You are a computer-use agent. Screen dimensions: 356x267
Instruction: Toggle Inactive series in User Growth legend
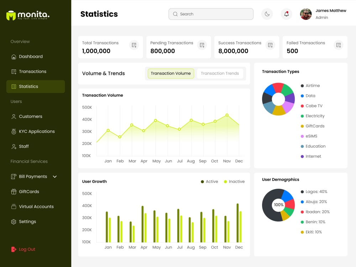pyautogui.click(x=234, y=182)
